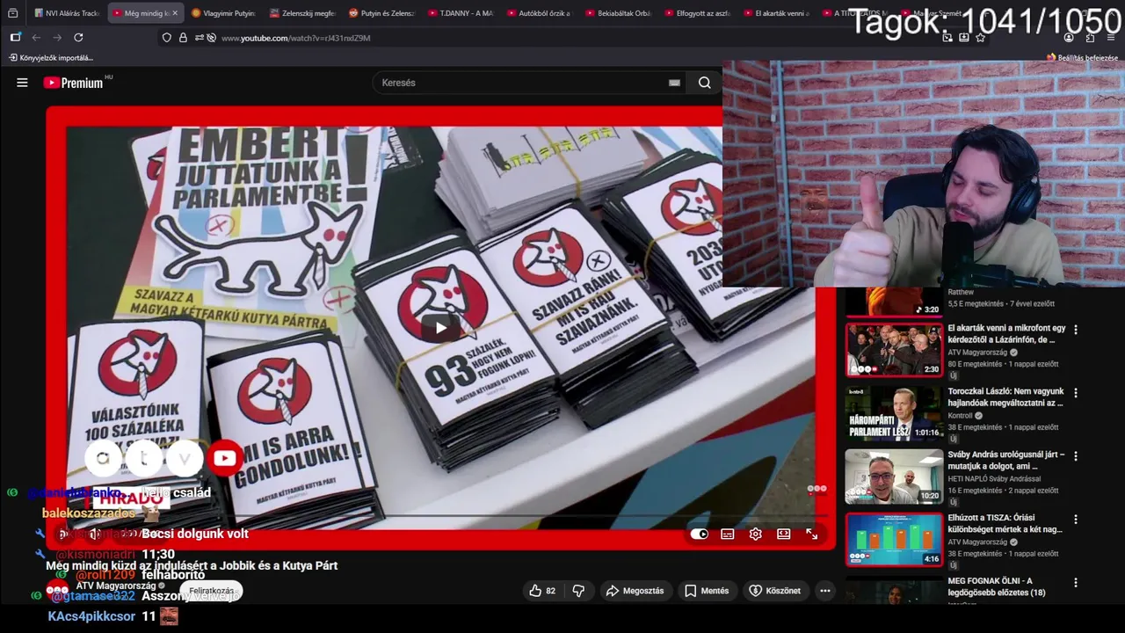Switch to the T.DANNY - A MA tab

click(458, 13)
